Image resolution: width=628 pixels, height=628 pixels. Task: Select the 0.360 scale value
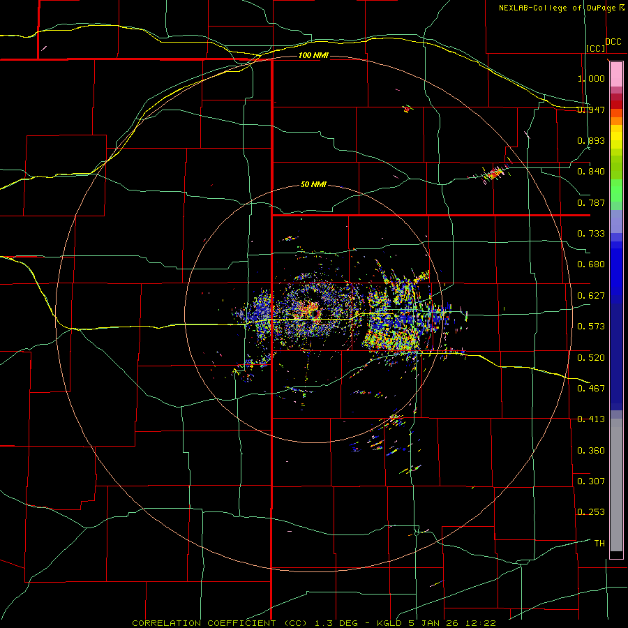(591, 451)
